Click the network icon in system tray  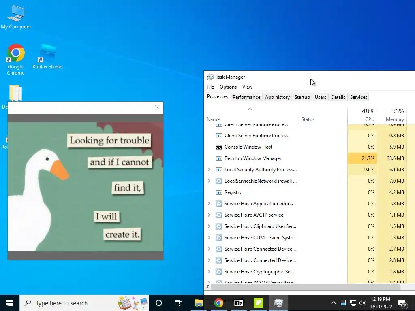pyautogui.click(x=353, y=303)
